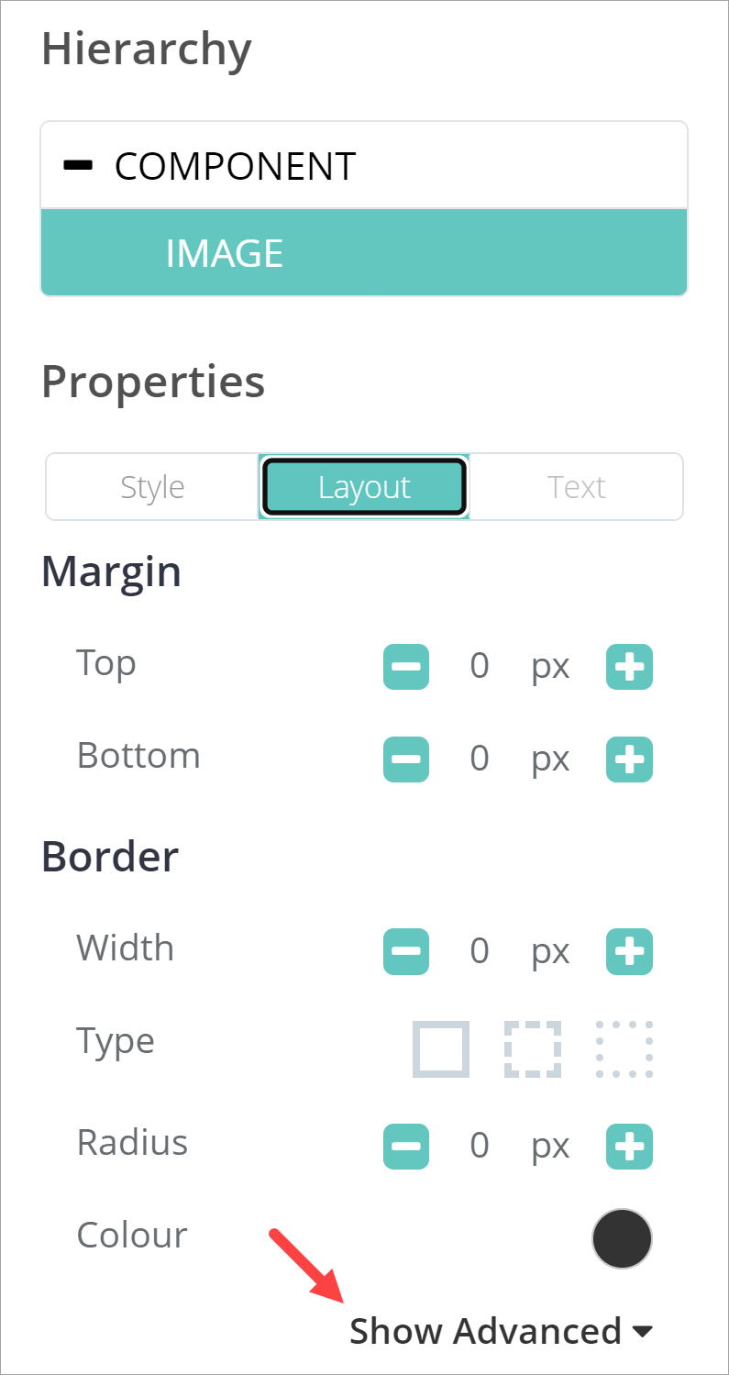
Task: Decrease the Border Radius value
Action: (x=405, y=1146)
